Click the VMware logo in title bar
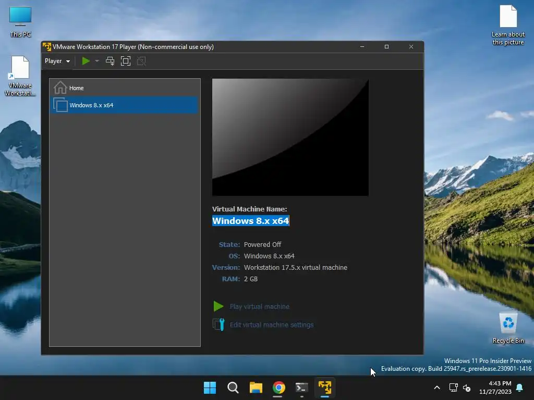The image size is (534, 400). click(x=46, y=46)
